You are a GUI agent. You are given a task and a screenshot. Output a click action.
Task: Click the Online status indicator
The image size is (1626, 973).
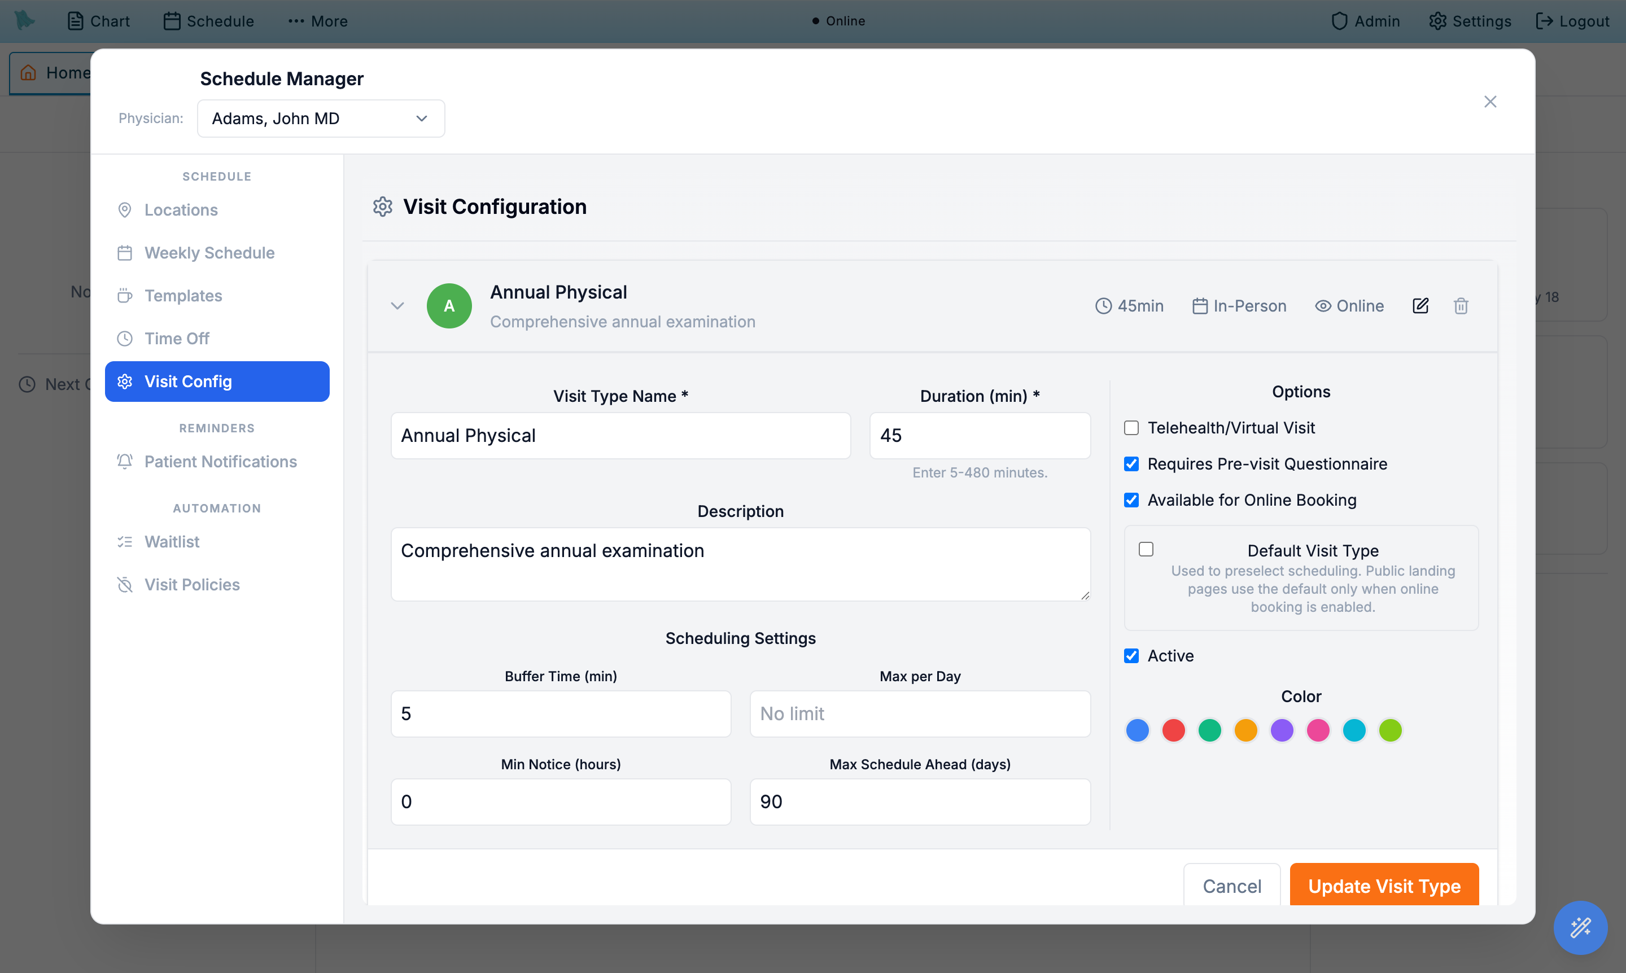pos(839,21)
